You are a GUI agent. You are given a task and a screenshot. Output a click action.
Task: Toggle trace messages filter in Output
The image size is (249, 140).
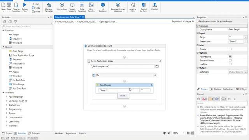224,99
